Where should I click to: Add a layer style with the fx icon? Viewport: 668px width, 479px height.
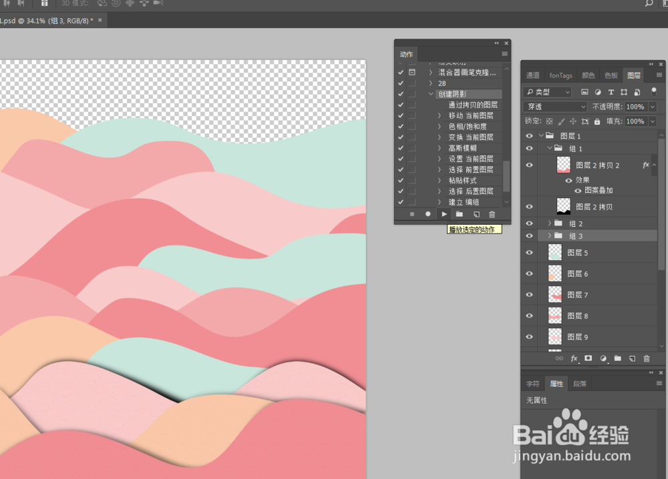[574, 359]
